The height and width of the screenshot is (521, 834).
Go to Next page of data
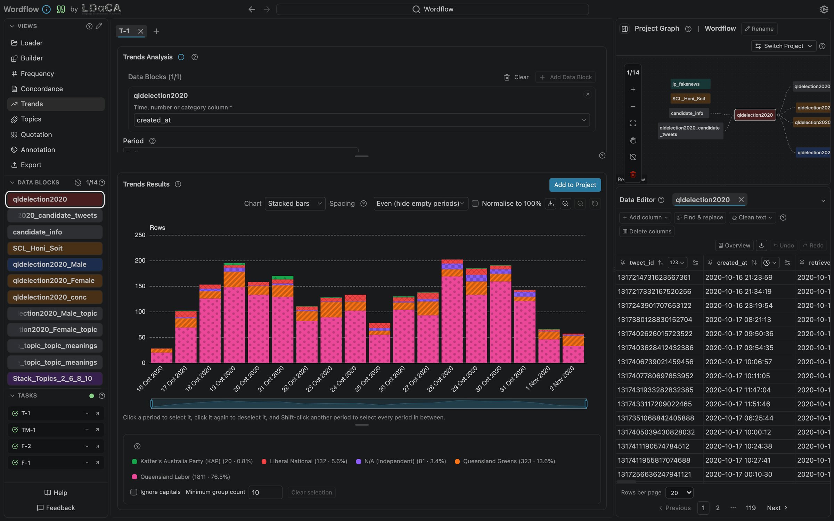(x=777, y=508)
